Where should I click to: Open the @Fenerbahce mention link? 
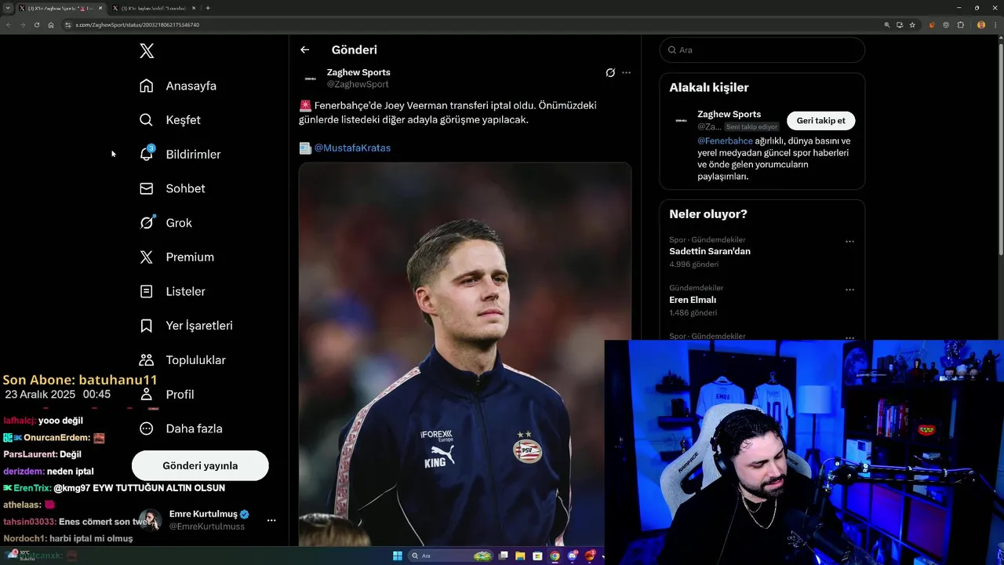click(725, 141)
